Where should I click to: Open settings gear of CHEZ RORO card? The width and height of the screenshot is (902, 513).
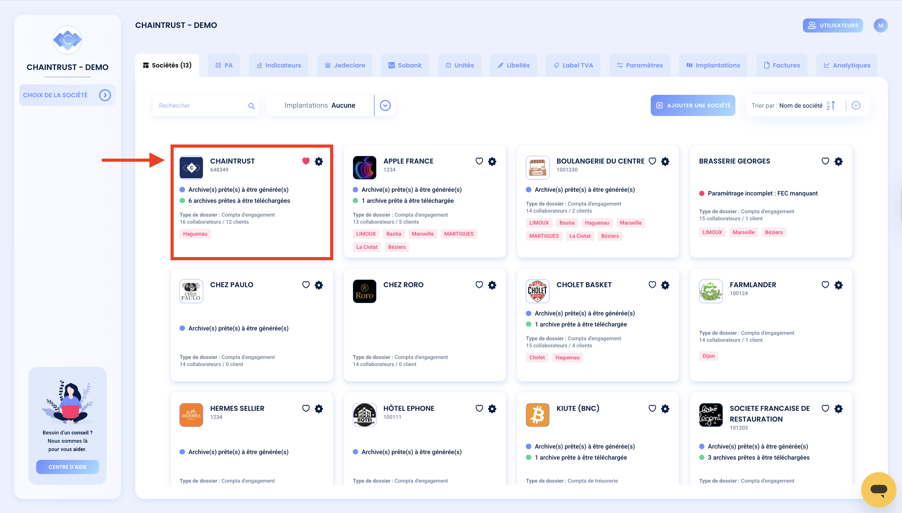point(492,285)
